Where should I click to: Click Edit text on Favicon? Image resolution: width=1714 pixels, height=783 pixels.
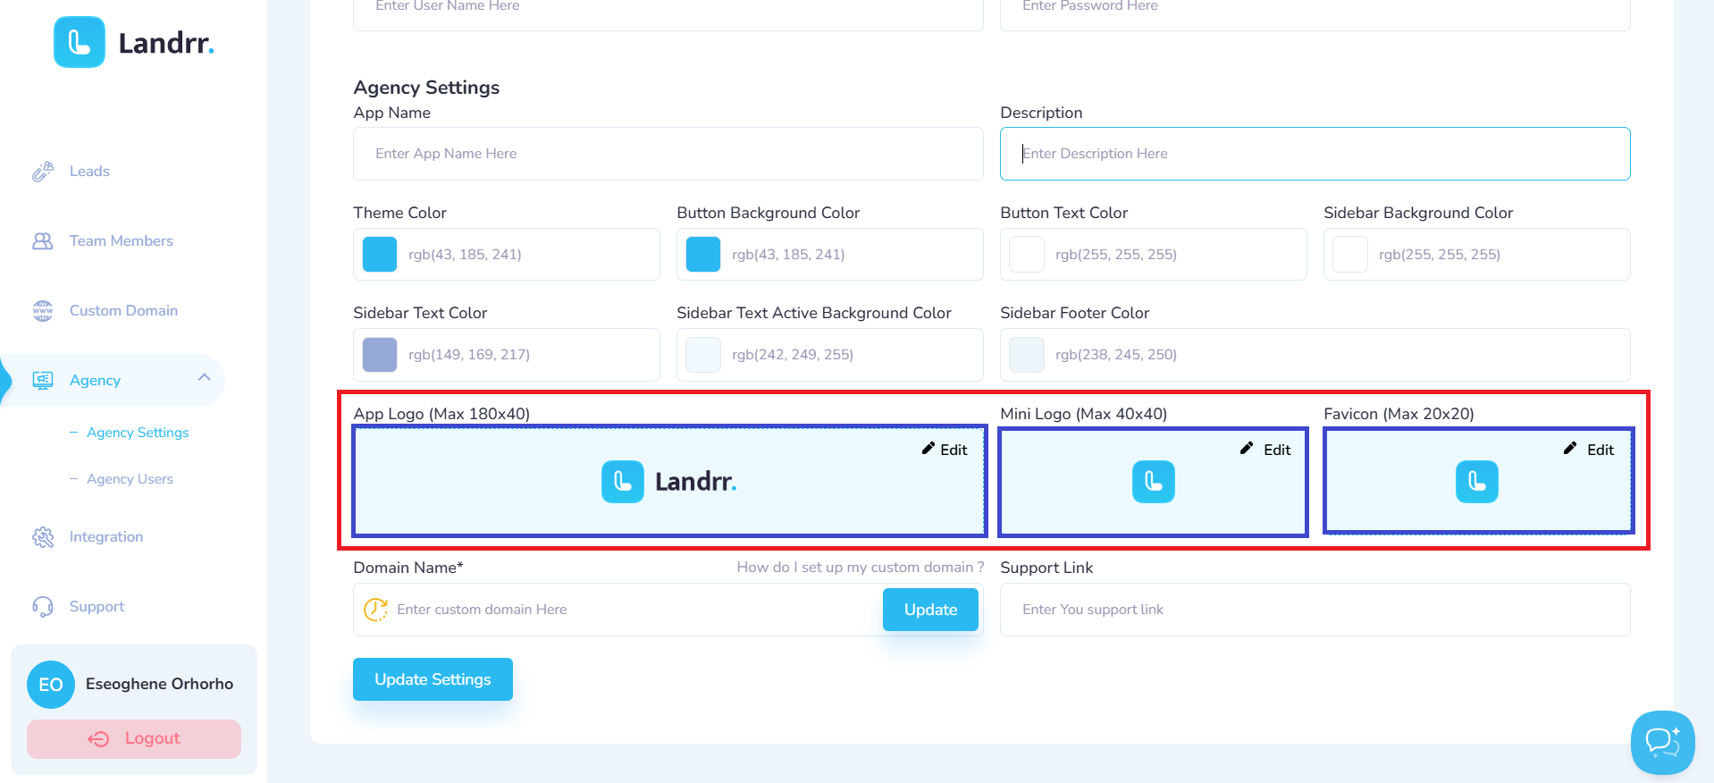pyautogui.click(x=1601, y=450)
